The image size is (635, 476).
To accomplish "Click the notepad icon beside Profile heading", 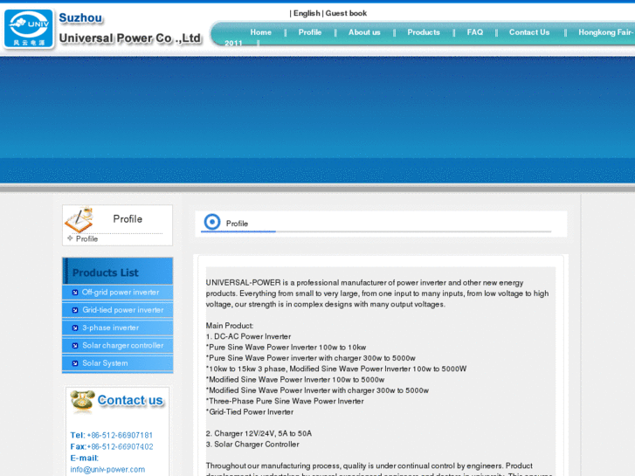I will [x=79, y=219].
